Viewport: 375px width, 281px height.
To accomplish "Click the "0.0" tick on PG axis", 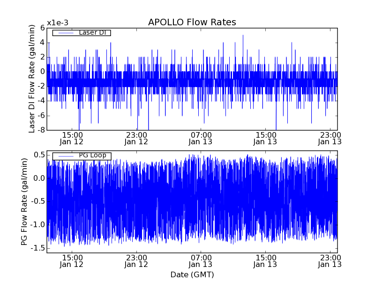I will click(x=39, y=178).
